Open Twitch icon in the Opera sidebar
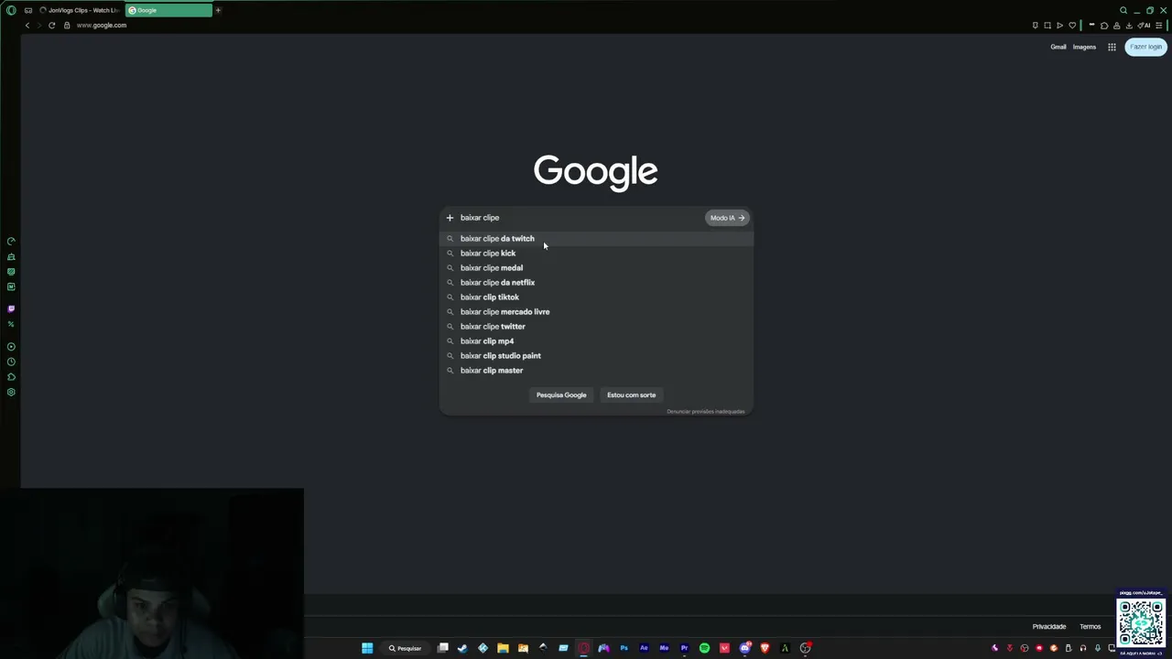 tap(11, 309)
